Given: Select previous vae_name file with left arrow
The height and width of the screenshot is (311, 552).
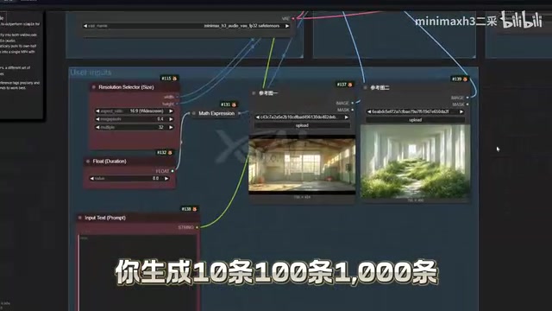Looking at the screenshot, I should [x=85, y=26].
